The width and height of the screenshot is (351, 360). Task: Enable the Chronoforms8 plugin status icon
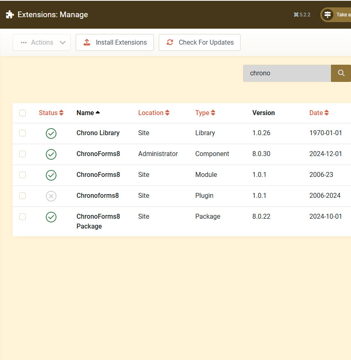[51, 196]
